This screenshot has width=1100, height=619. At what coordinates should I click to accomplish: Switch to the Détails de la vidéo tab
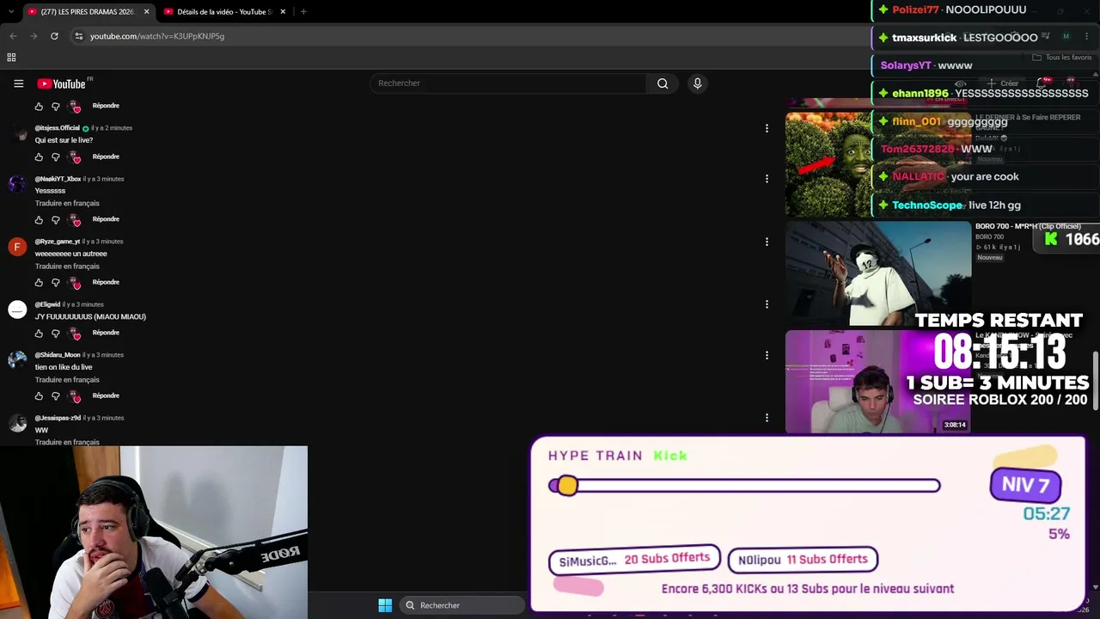click(x=224, y=11)
